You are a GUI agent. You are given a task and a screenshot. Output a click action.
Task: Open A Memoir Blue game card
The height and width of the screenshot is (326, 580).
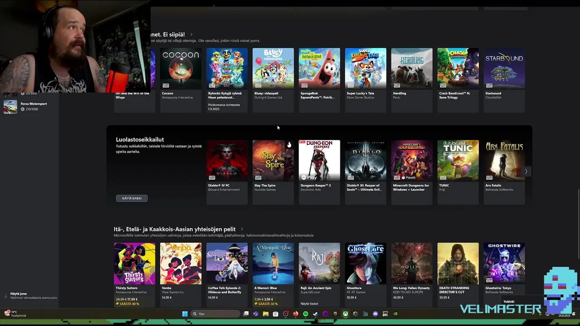coord(273,274)
